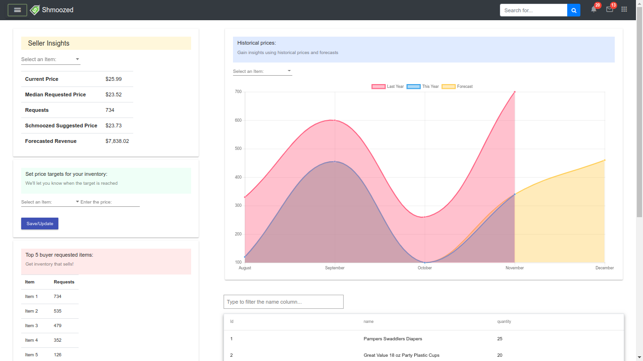Open price targets 'Select an Item' dropdown

point(51,202)
